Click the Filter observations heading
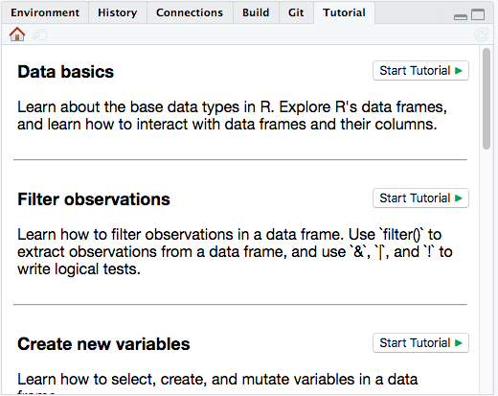 coord(94,199)
